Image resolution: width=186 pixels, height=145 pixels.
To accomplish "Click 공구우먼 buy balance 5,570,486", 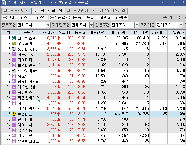I will point(119,44).
